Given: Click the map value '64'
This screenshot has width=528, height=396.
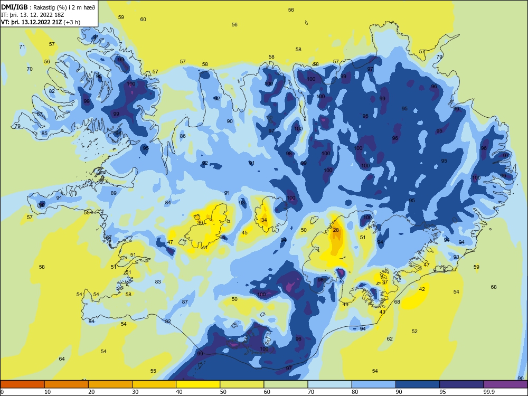Looking at the screenshot, I should click(62, 359).
